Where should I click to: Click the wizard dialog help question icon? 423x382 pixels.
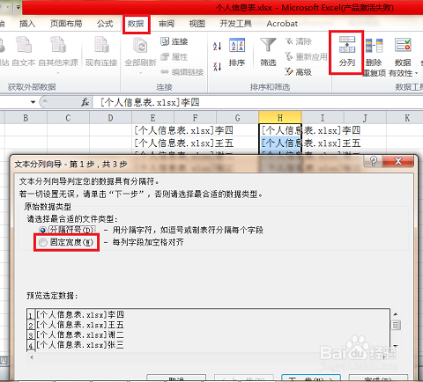coord(373,161)
